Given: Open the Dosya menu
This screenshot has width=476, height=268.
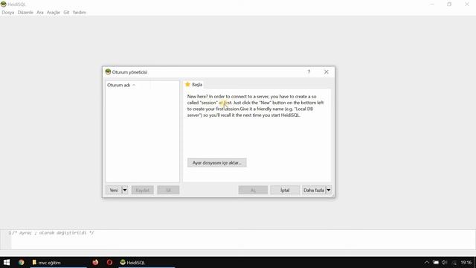Looking at the screenshot, I should [8, 13].
